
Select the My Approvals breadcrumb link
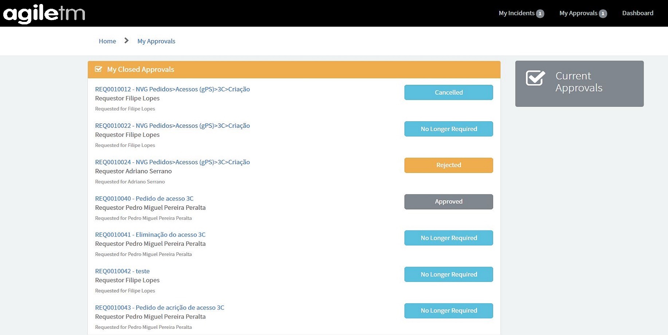(x=156, y=41)
